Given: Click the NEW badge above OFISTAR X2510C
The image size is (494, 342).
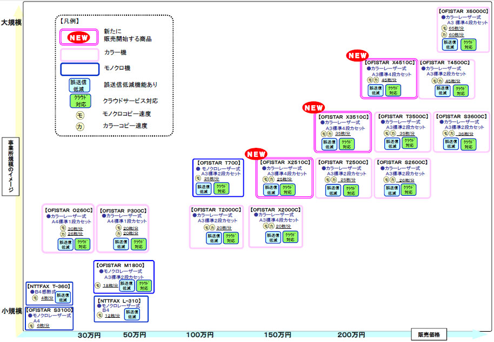Looking at the screenshot, I should tap(256, 154).
